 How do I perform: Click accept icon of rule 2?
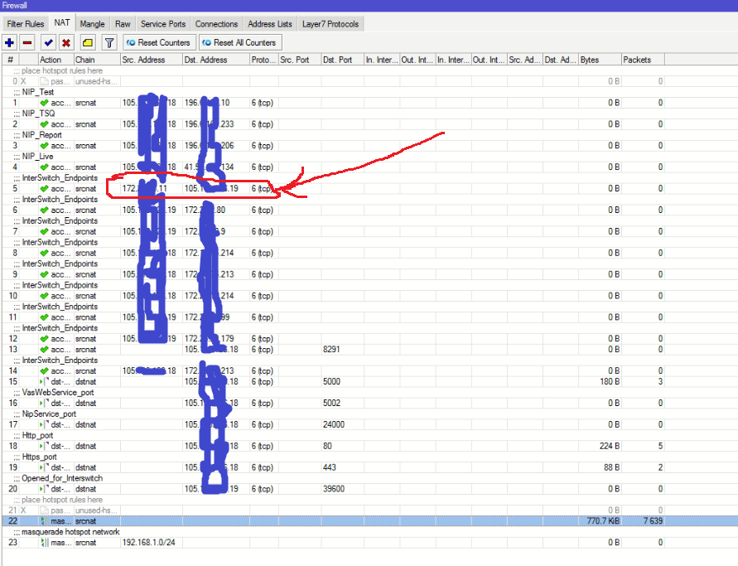pyautogui.click(x=44, y=124)
